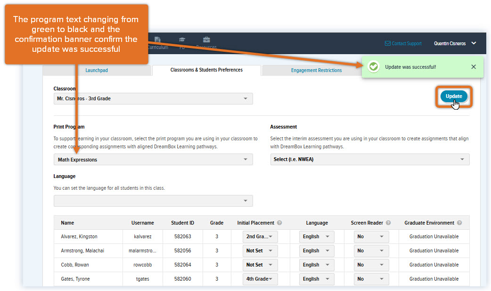Click the Grade column header
Viewport: 491px width, 291px height.
click(x=217, y=223)
